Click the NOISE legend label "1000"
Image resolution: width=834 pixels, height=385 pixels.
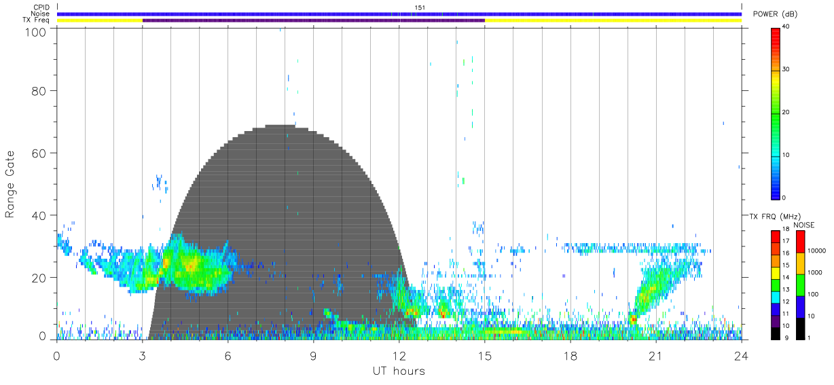814,272
